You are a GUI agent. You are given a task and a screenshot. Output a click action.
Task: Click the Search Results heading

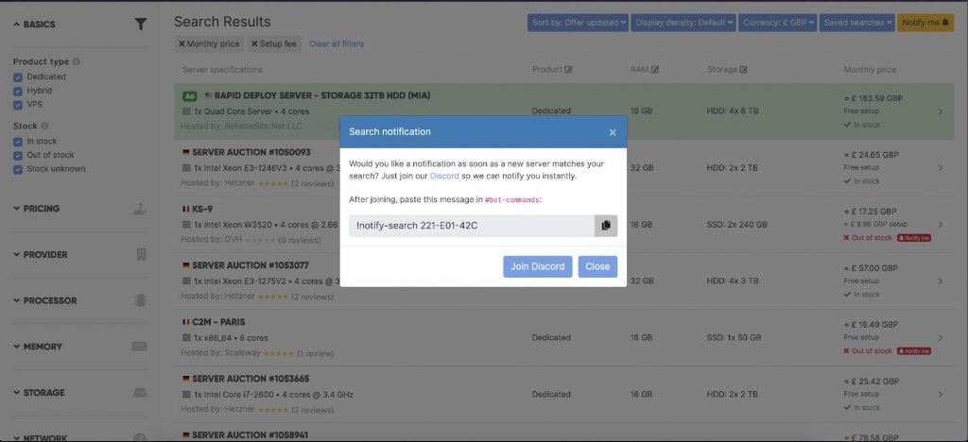222,22
